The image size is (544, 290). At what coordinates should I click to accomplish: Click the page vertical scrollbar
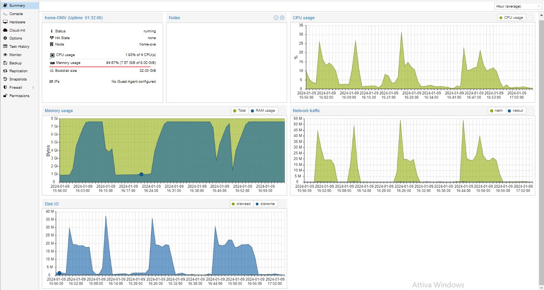[541, 150]
